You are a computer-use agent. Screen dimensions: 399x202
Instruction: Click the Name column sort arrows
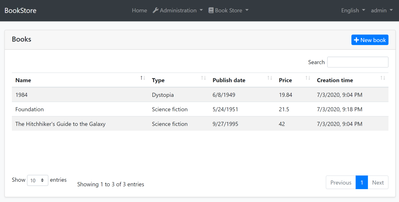(x=143, y=78)
